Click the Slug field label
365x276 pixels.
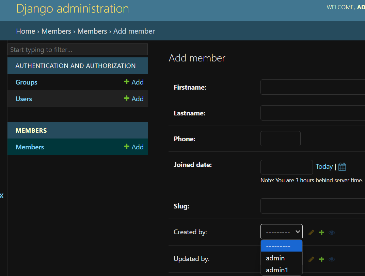(181, 206)
